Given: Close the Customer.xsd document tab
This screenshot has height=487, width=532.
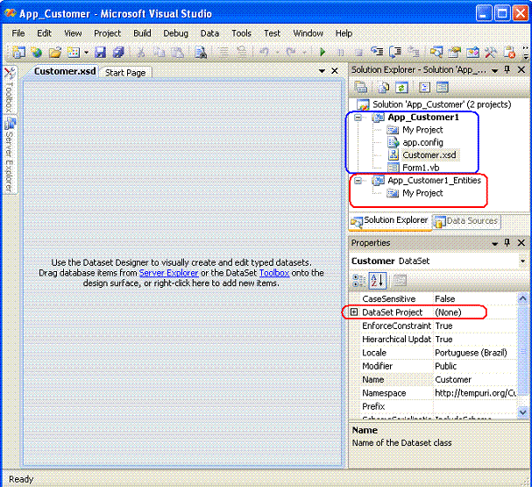Looking at the screenshot, I should click(335, 71).
